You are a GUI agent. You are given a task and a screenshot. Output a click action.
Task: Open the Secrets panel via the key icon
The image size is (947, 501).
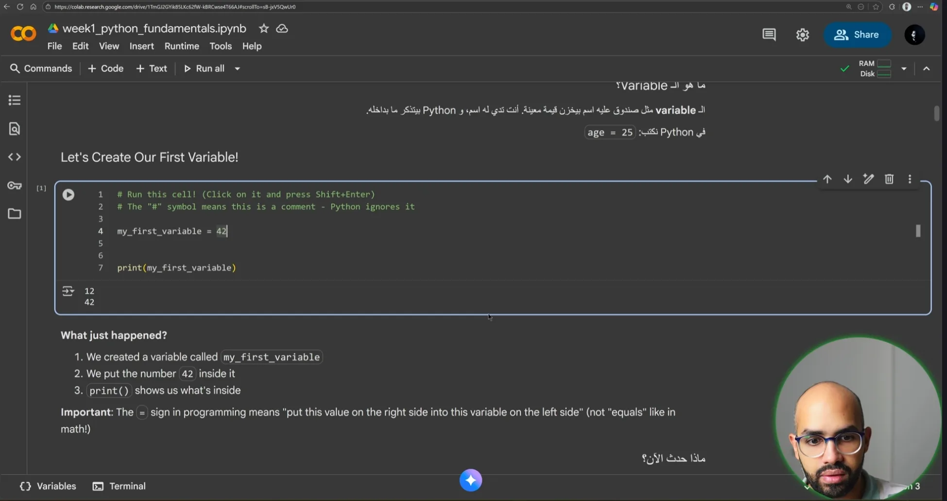pos(14,185)
